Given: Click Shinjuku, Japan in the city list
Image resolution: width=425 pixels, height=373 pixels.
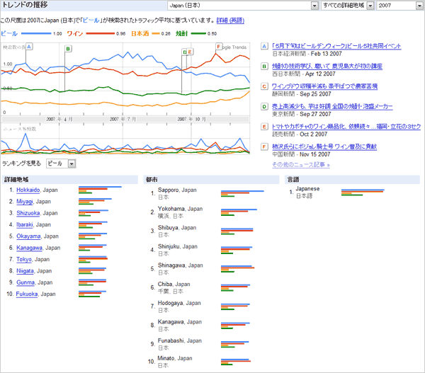Looking at the screenshot, I should click(x=178, y=246).
